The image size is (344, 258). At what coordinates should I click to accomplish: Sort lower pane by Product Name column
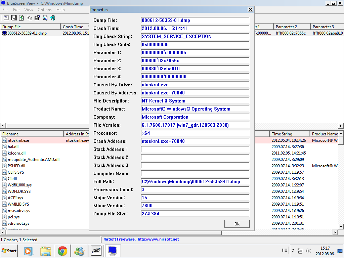tap(325, 134)
